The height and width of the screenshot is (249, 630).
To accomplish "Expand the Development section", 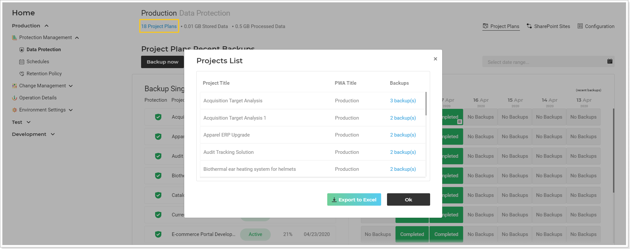I will point(53,134).
